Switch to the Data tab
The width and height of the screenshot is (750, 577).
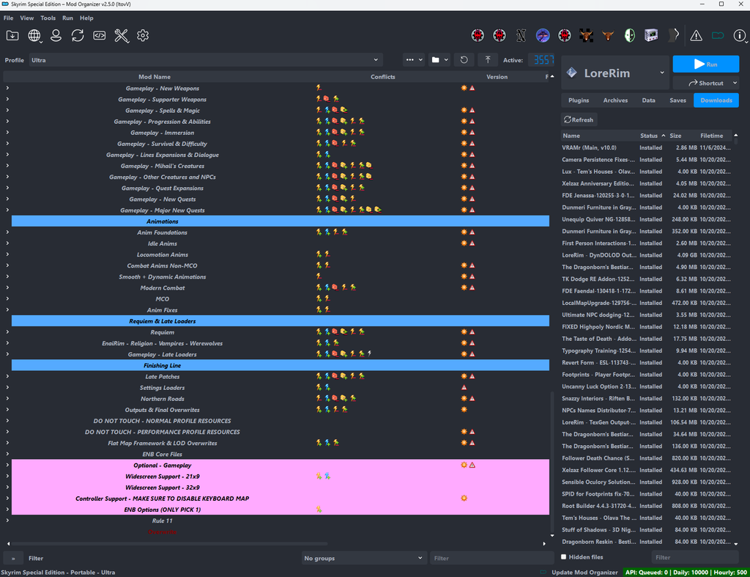click(649, 100)
